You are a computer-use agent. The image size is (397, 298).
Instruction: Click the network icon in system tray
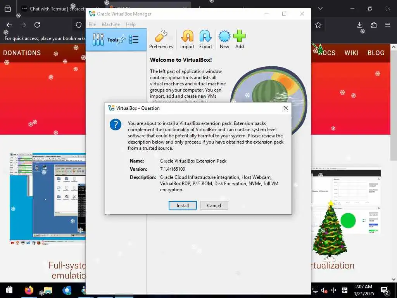point(315,290)
